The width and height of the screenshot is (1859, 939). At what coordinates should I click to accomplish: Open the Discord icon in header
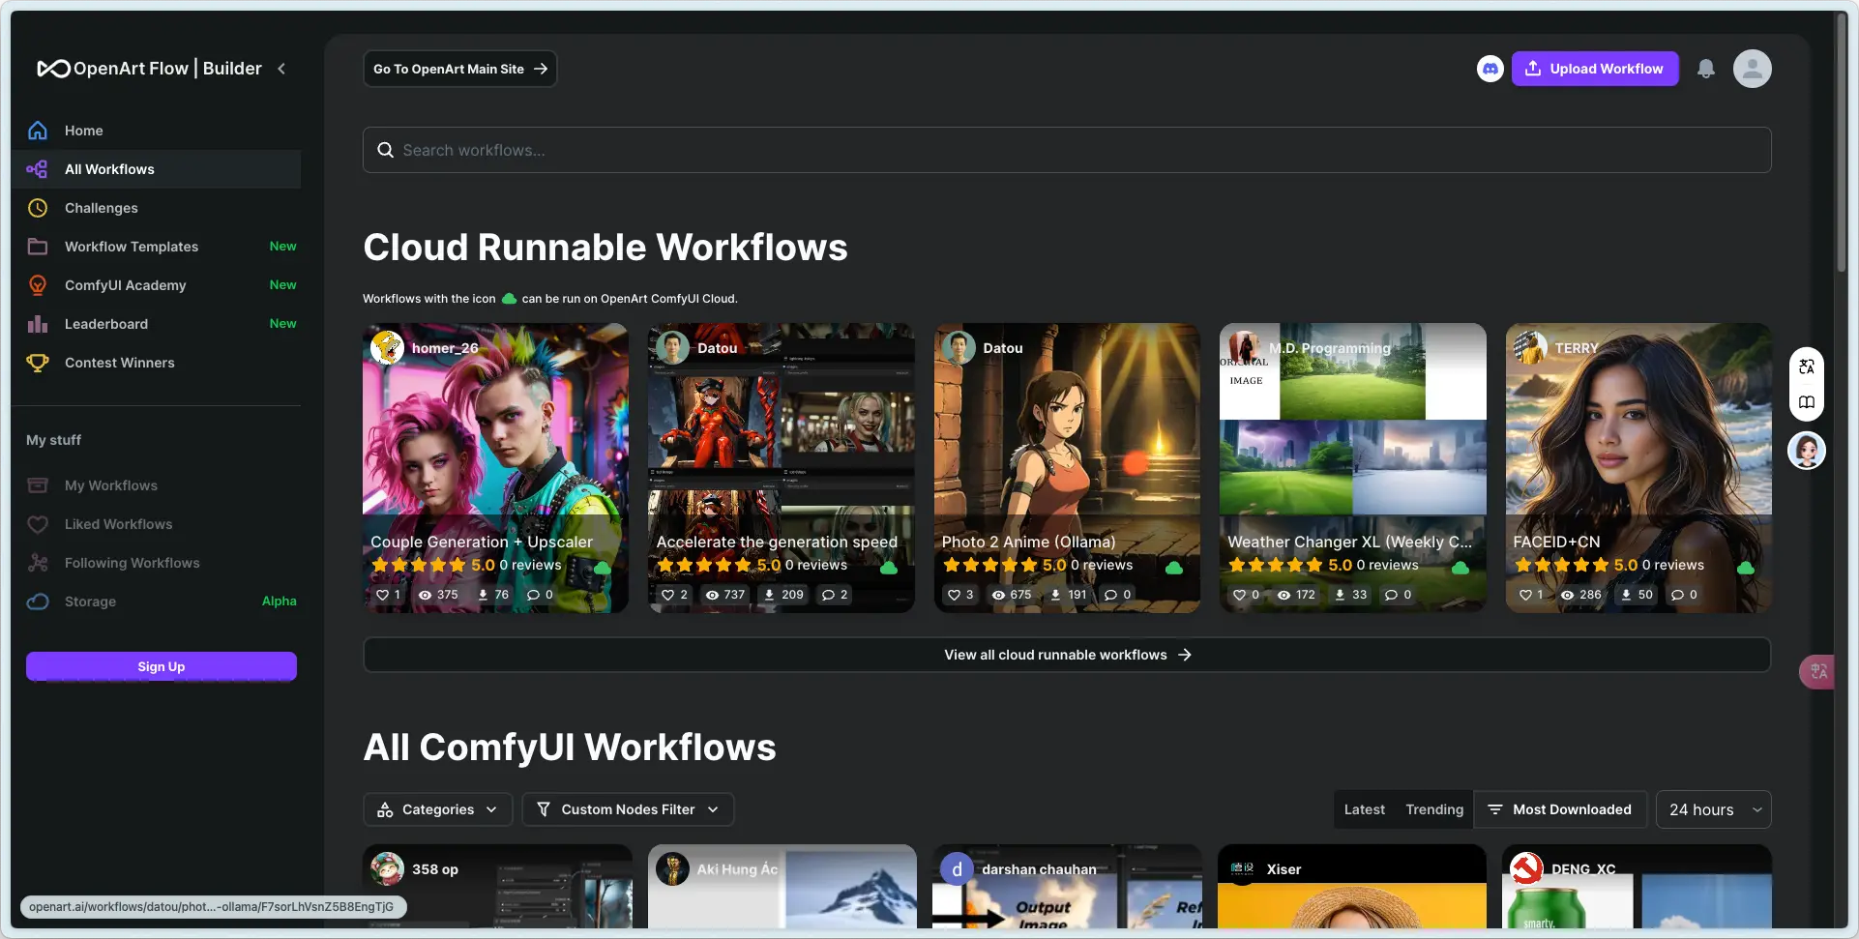coord(1490,69)
